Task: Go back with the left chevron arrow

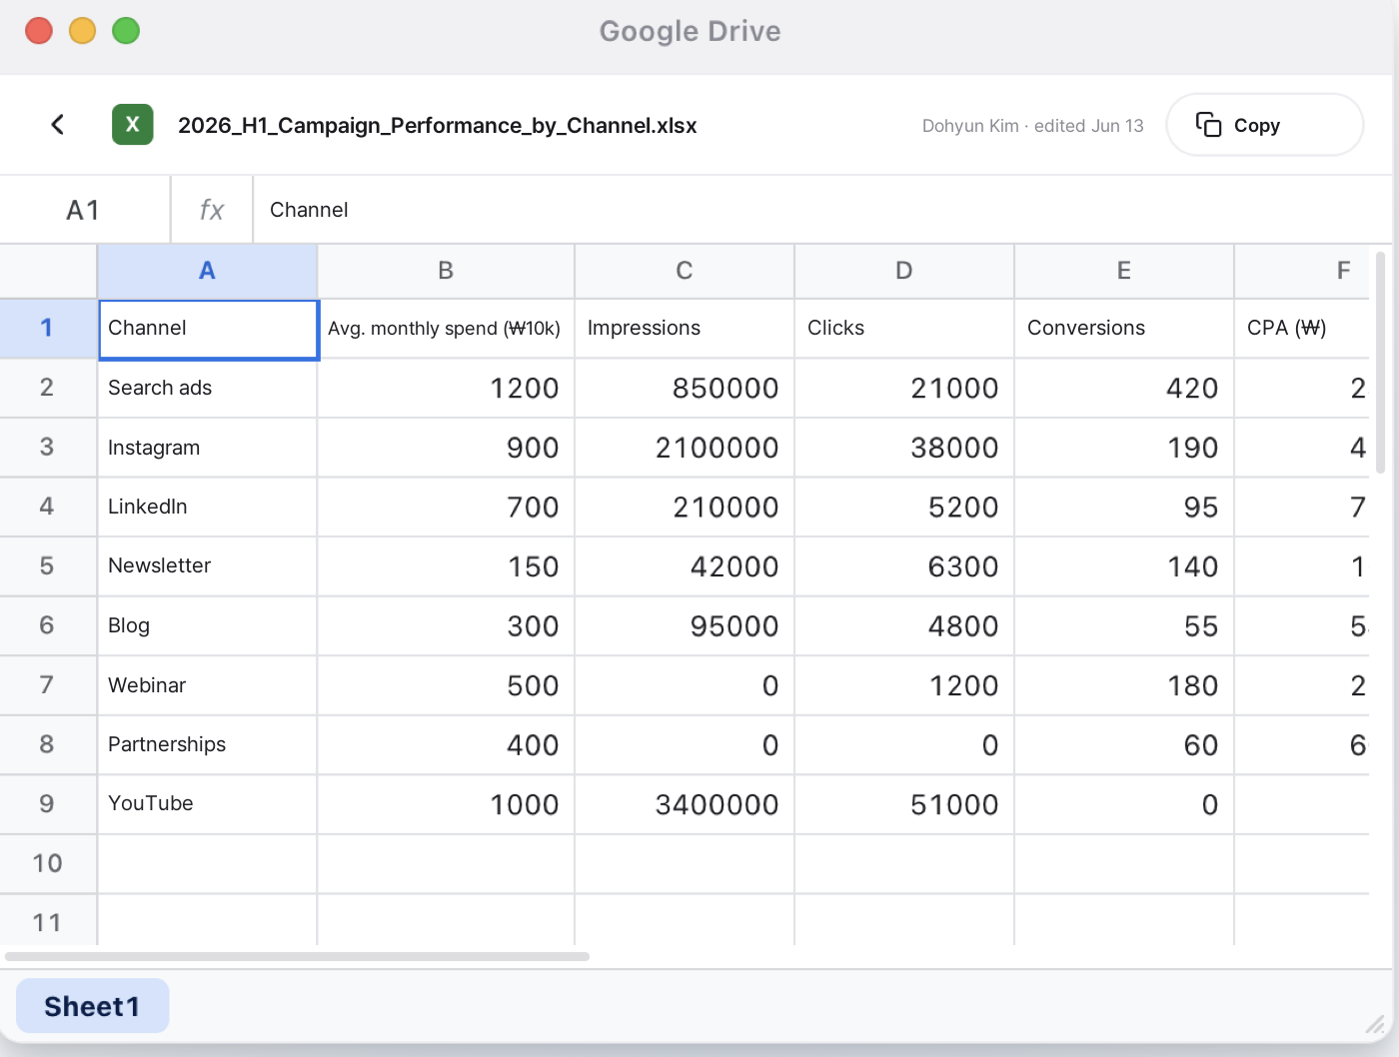Action: click(x=58, y=125)
